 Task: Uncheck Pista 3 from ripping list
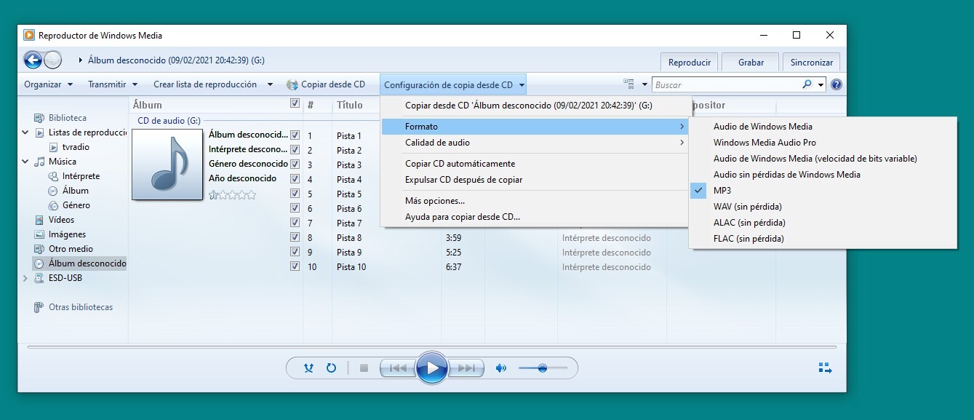(x=295, y=164)
